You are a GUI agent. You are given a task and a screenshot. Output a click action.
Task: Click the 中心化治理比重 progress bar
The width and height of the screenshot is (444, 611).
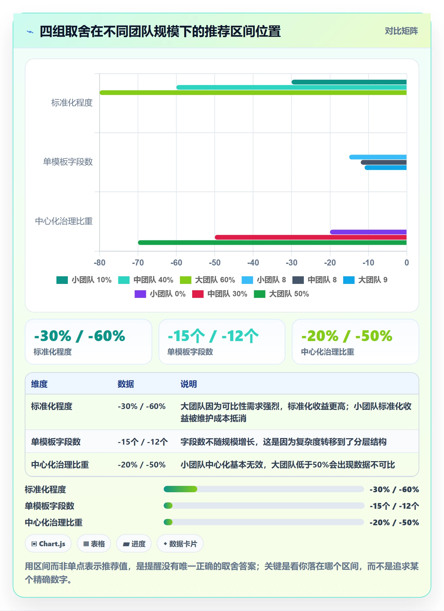pyautogui.click(x=264, y=522)
